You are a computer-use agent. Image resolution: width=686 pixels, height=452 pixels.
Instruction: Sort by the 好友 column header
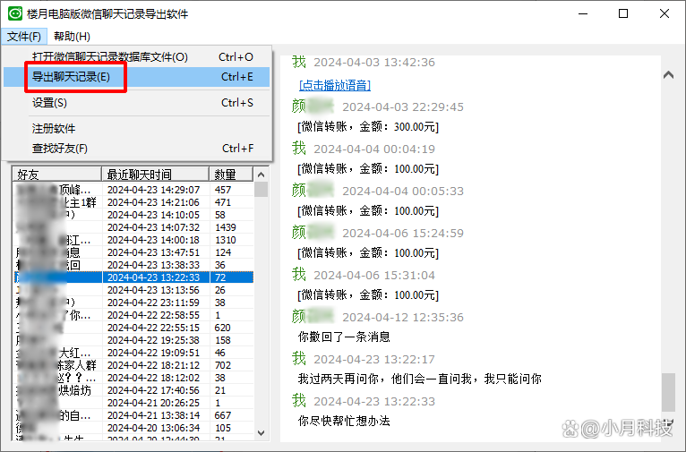click(57, 174)
